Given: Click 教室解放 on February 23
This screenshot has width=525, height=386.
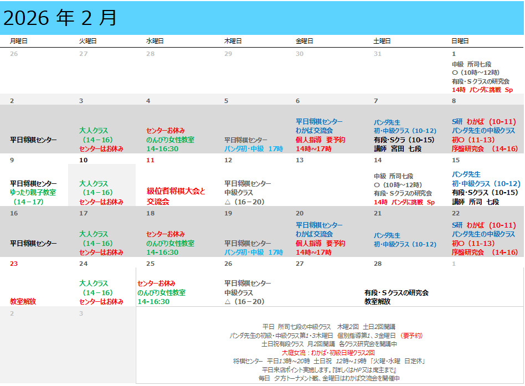Looking at the screenshot, I should 23,302.
